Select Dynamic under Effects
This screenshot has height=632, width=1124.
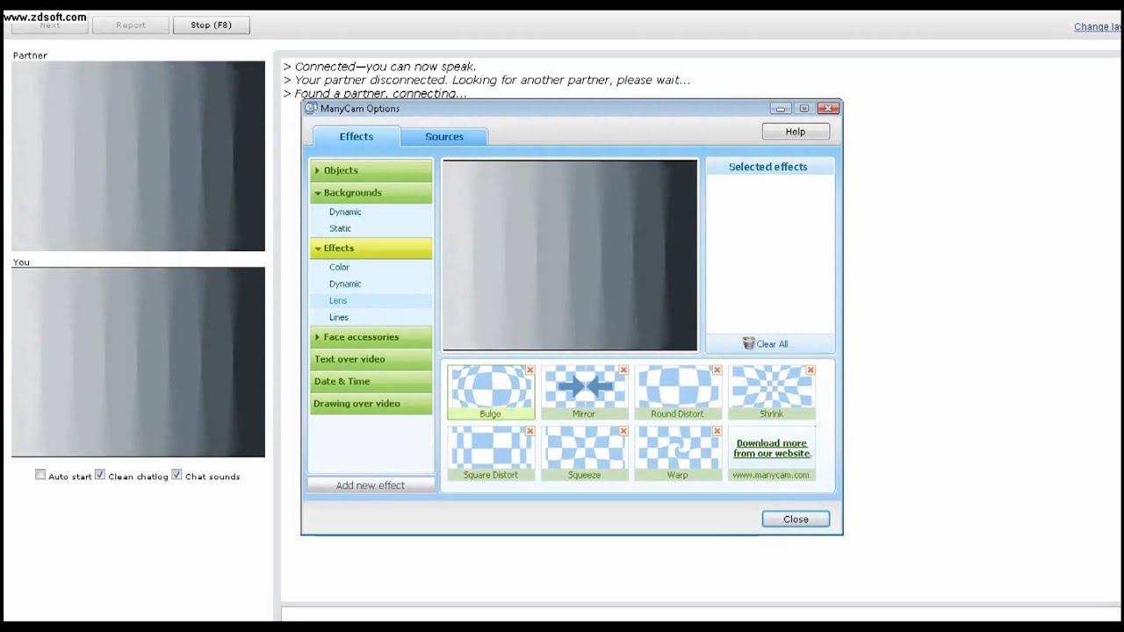point(345,284)
